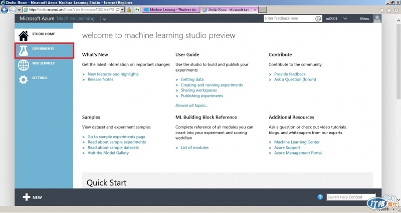Select WEB SERVICES label in the sidebar
The height and width of the screenshot is (213, 401).
click(43, 63)
